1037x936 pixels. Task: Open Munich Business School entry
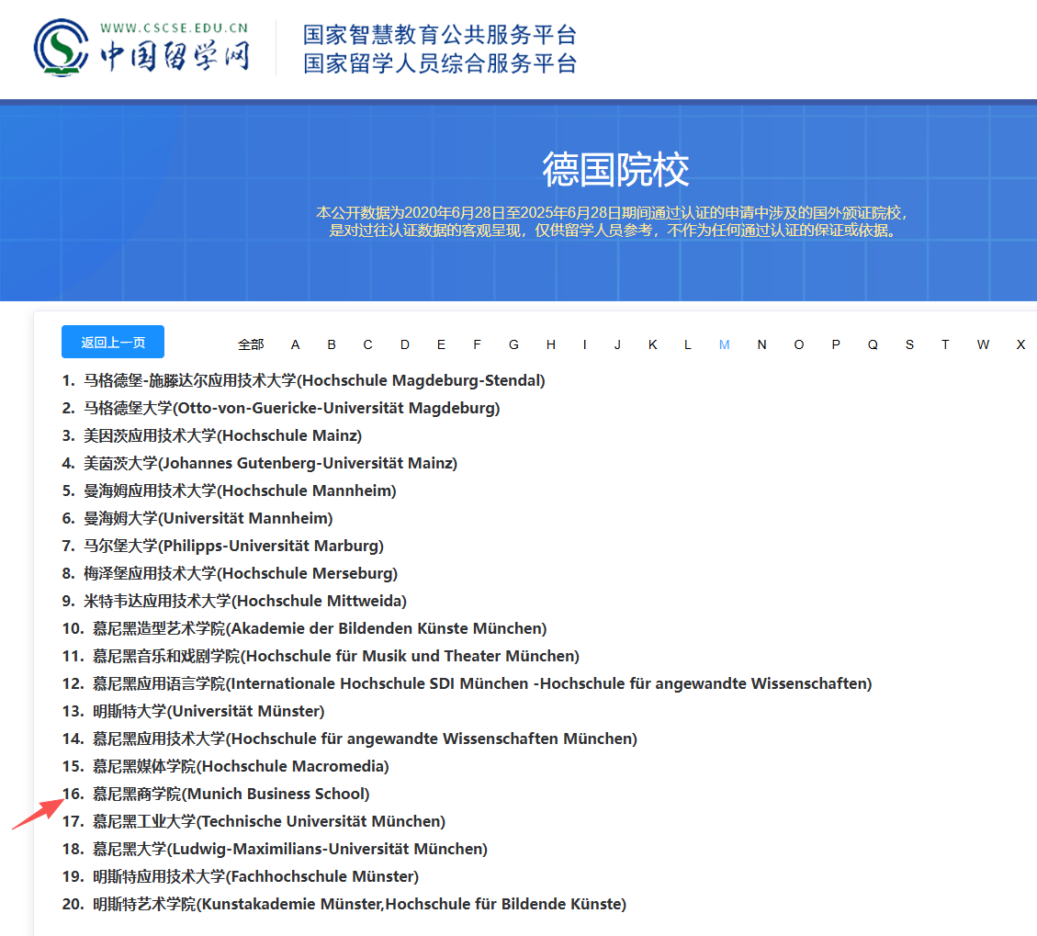coord(231,794)
